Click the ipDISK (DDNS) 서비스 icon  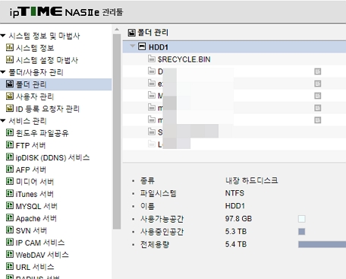pos(10,157)
